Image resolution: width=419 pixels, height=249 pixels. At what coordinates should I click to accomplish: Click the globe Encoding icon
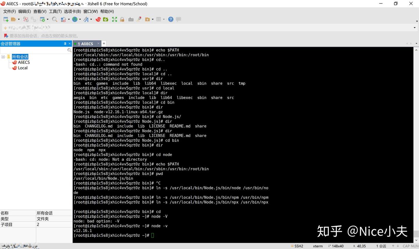[75, 20]
